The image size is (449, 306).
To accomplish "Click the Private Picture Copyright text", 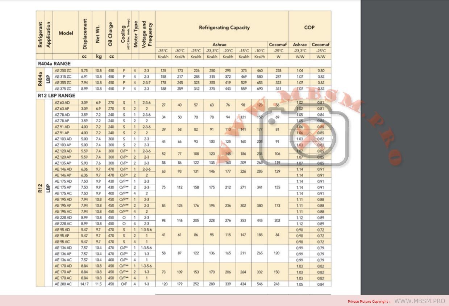I will tap(369, 302).
